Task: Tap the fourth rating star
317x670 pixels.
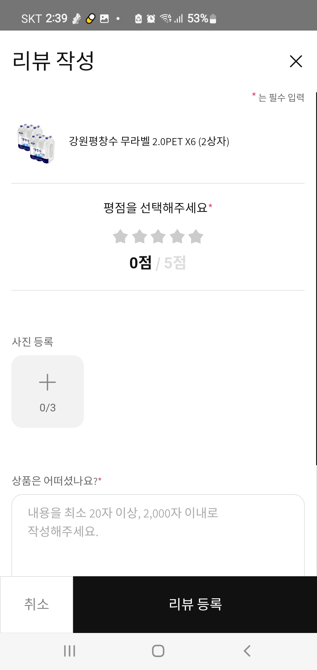Action: [177, 237]
